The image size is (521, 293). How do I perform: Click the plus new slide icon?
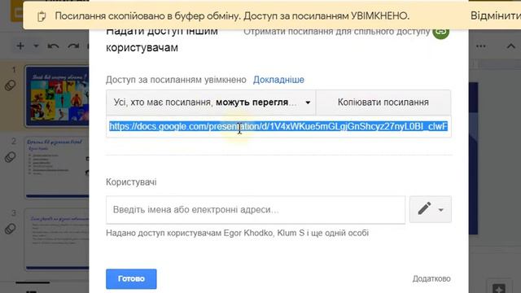[x=20, y=46]
